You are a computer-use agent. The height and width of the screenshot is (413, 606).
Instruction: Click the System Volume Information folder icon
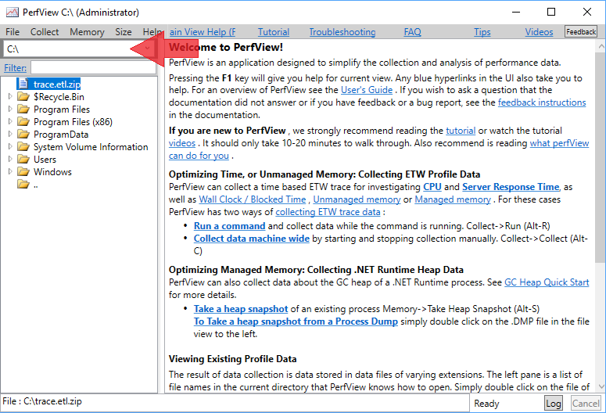23,147
